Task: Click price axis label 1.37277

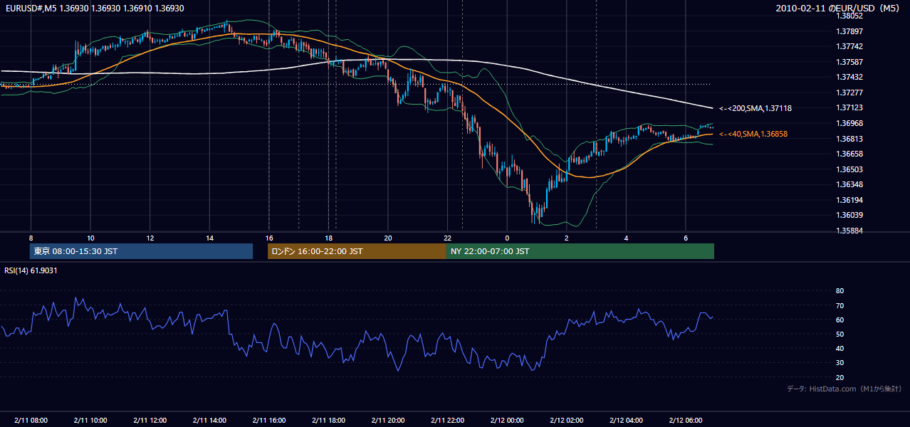Action: tap(850, 93)
